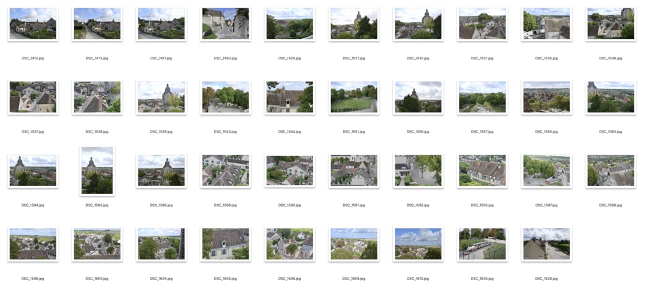Image resolution: width=653 pixels, height=301 pixels.
Task: Click the DSC_1537.jpg rooftop thumbnail
Action: (x=33, y=97)
